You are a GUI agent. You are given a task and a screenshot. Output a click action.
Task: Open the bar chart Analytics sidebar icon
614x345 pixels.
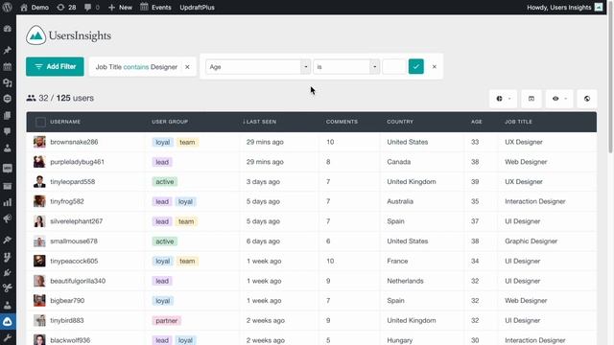(8, 202)
